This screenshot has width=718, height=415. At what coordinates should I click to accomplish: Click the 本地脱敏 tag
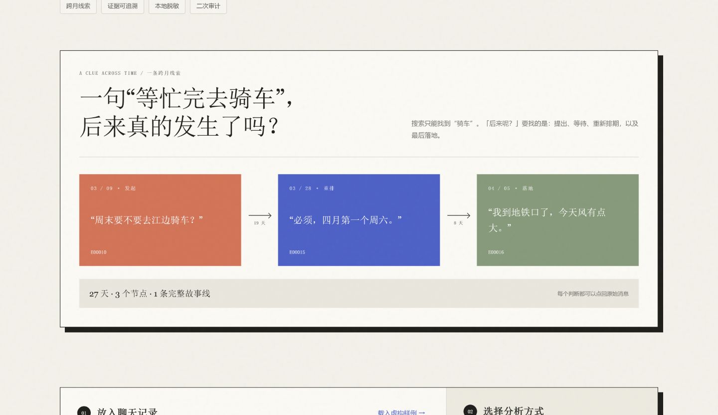point(167,6)
